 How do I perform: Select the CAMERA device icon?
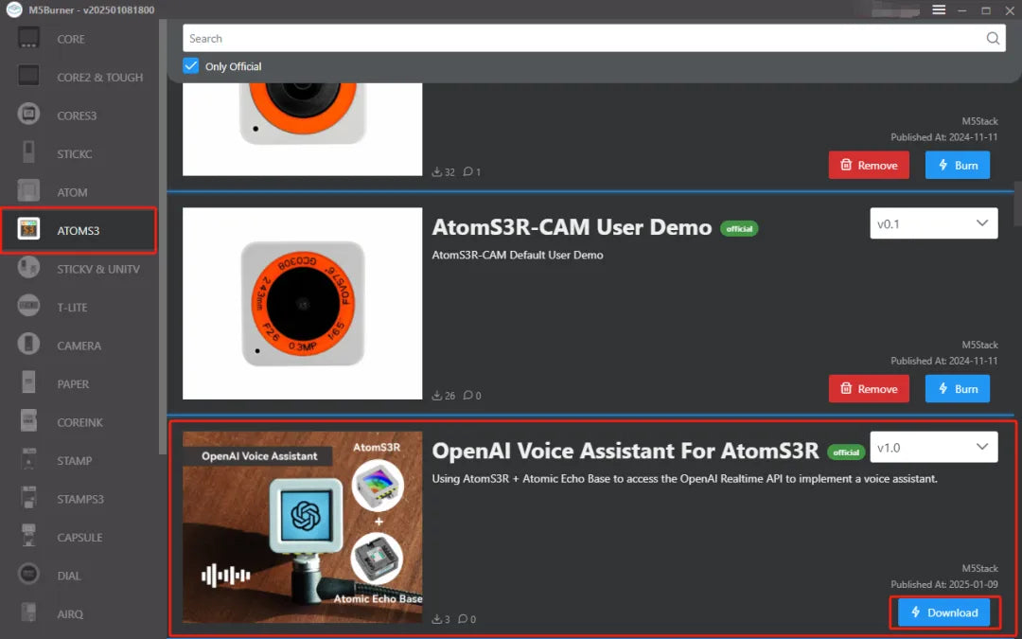point(28,345)
